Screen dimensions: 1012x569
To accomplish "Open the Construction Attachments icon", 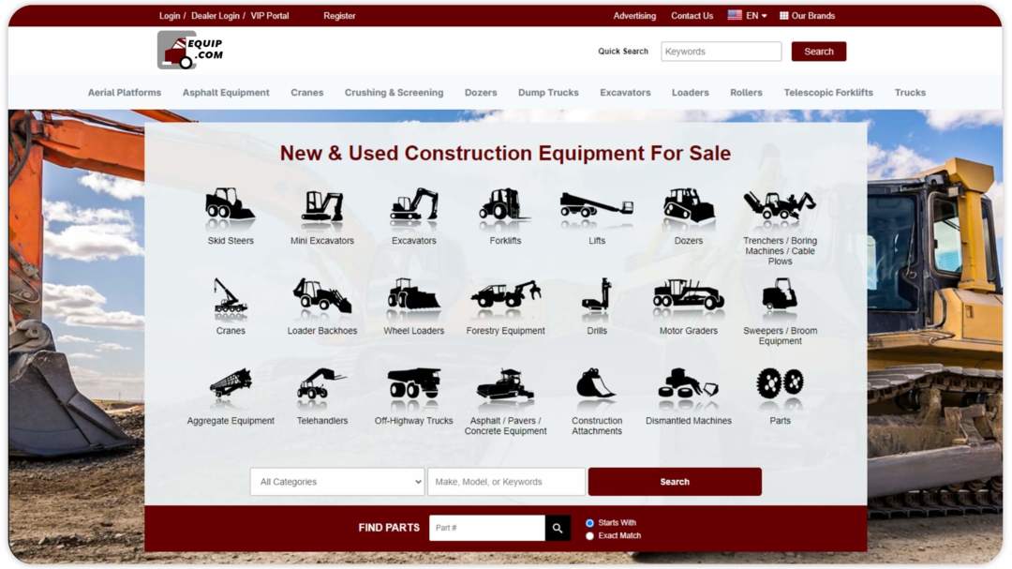I will pos(595,383).
